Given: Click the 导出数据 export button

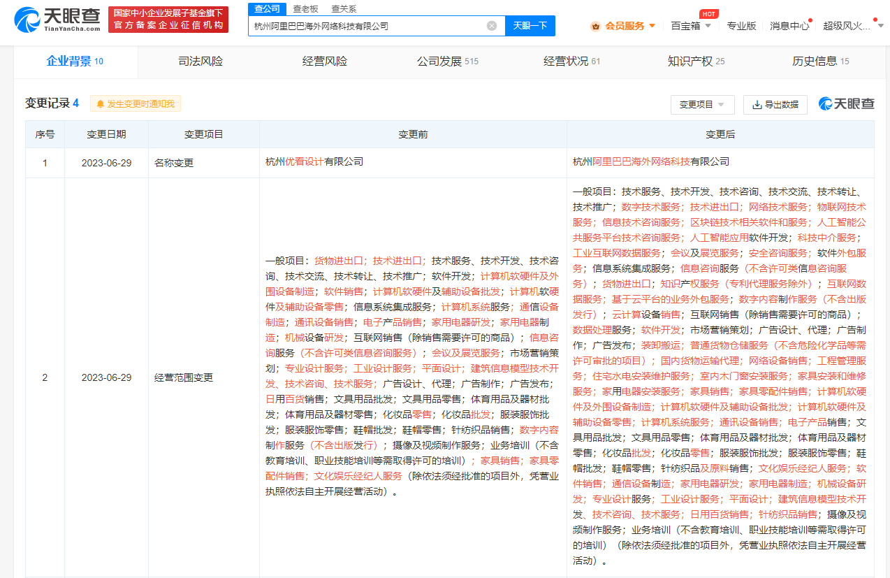Looking at the screenshot, I should point(775,105).
